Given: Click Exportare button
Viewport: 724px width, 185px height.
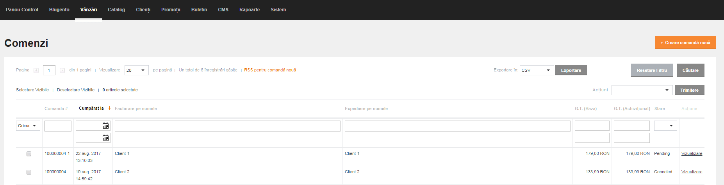Looking at the screenshot, I should pyautogui.click(x=571, y=70).
